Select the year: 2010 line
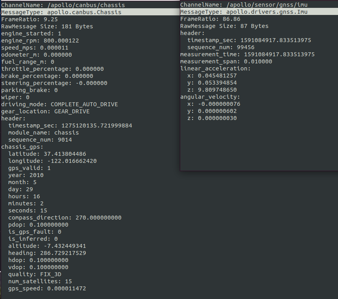338x299 pixels. (x=26, y=175)
